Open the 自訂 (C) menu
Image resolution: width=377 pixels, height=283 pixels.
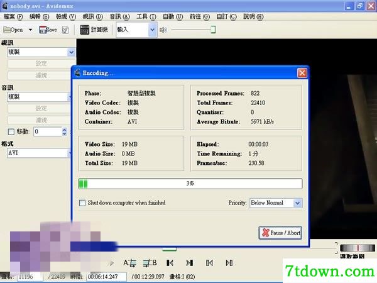[226, 16]
